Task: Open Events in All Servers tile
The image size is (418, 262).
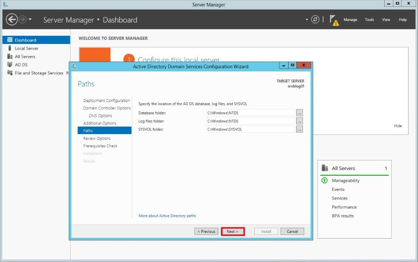Action: (338, 190)
